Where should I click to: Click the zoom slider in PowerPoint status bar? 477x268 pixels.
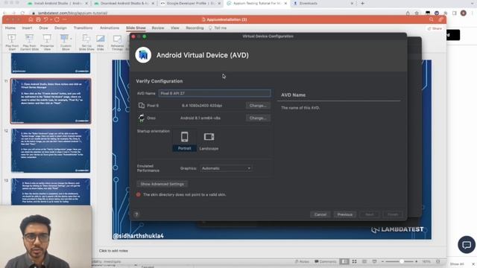399,261
